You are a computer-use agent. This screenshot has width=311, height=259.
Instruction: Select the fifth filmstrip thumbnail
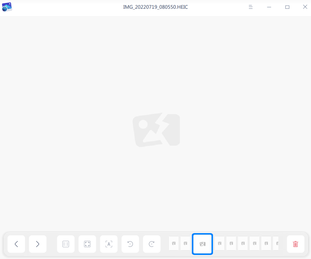click(231, 243)
